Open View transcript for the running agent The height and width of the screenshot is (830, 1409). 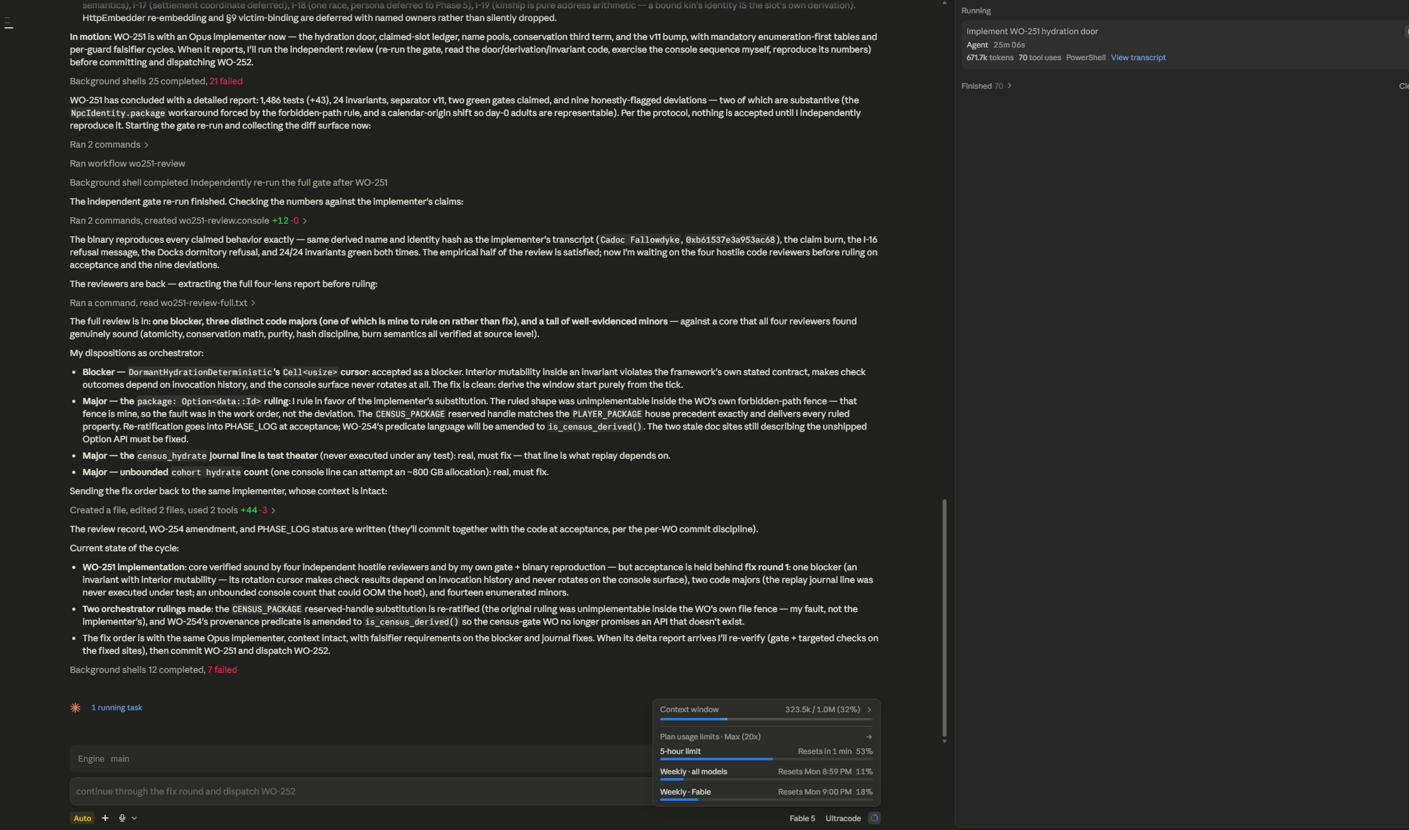(1138, 58)
